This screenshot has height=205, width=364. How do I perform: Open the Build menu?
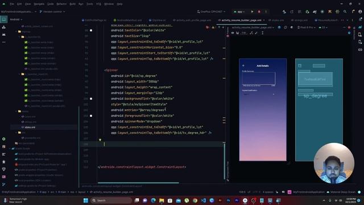[x=73, y=4]
